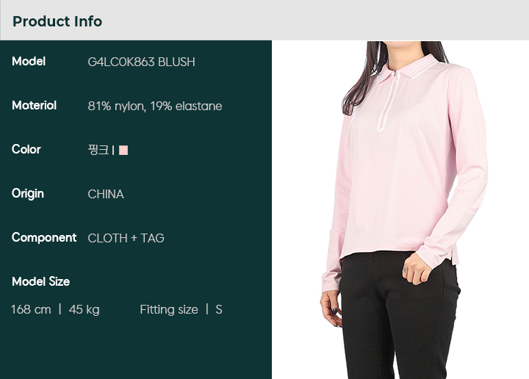This screenshot has width=529, height=379.
Task: Click the pink color swatch square
Action: 123,150
